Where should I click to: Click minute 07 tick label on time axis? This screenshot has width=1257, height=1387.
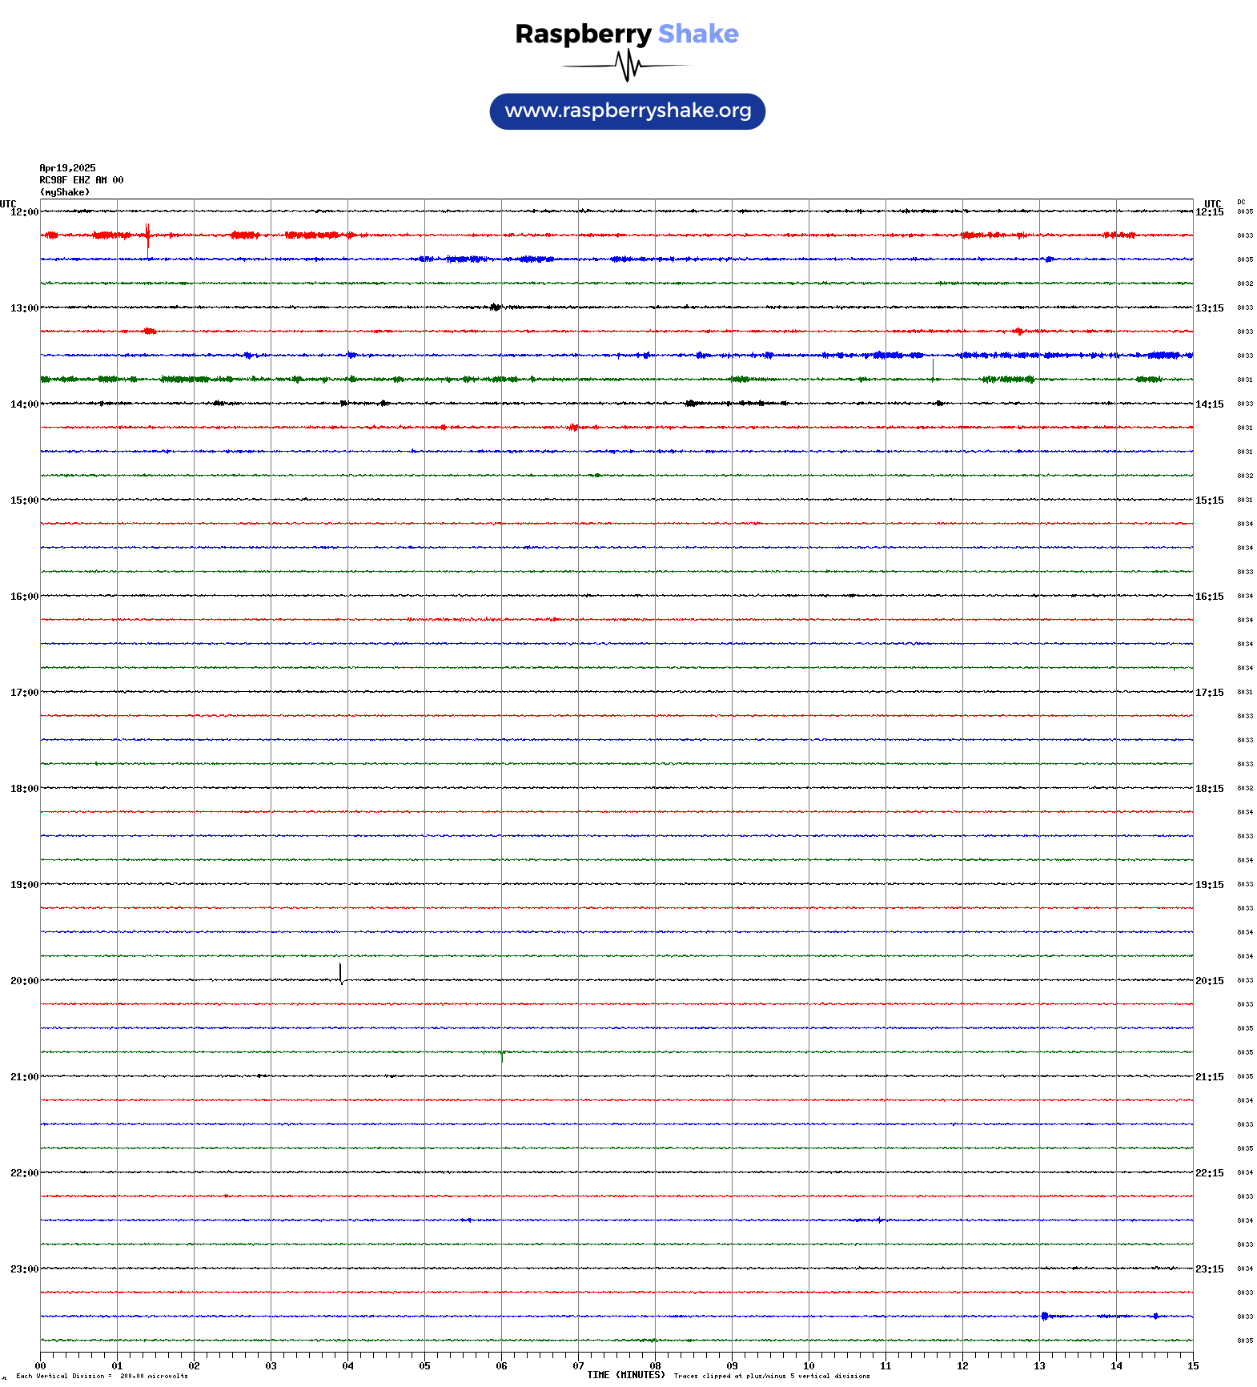(578, 1366)
